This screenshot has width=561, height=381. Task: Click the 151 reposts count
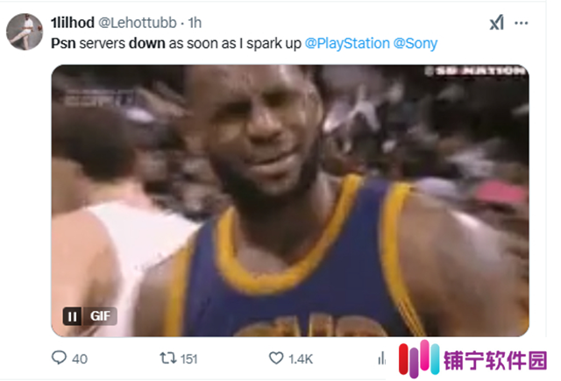[x=189, y=359]
